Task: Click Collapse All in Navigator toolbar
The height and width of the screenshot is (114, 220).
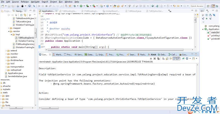Action: coord(21,15)
